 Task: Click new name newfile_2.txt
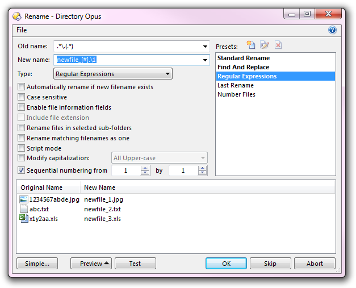tap(102, 209)
